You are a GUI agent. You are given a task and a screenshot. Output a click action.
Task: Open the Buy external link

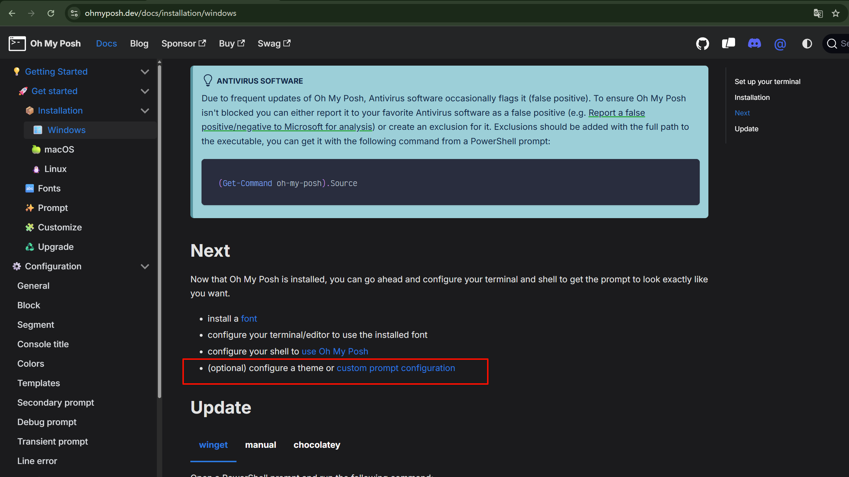pos(232,44)
